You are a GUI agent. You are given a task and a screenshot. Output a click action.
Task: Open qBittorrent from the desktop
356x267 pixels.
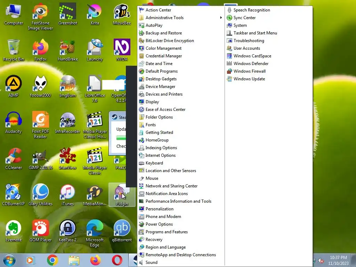122,231
